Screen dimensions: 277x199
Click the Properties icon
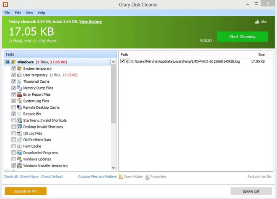tap(147, 177)
